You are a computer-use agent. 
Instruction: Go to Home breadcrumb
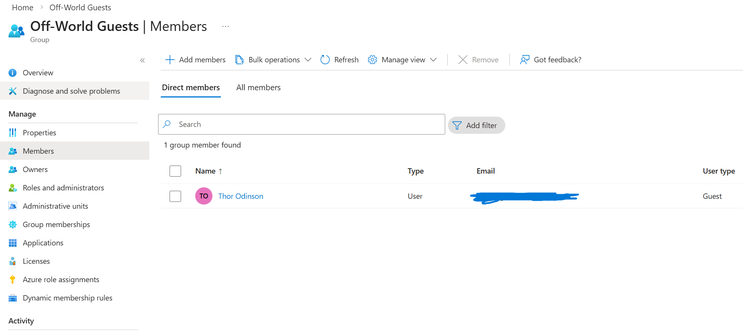point(23,8)
